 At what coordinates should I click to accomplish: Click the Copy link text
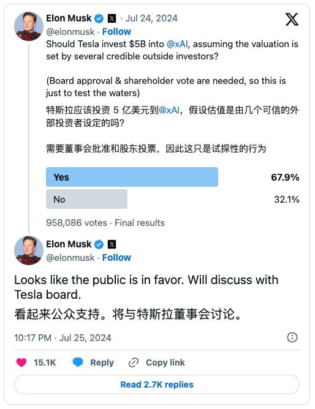(x=165, y=362)
